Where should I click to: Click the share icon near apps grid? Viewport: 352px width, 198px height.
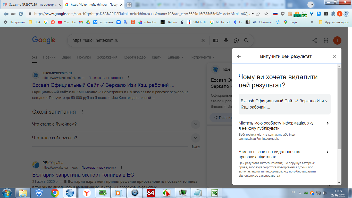(315, 40)
